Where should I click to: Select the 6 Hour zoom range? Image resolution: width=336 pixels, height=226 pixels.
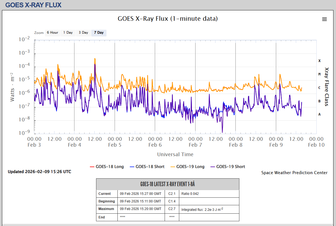(x=53, y=33)
